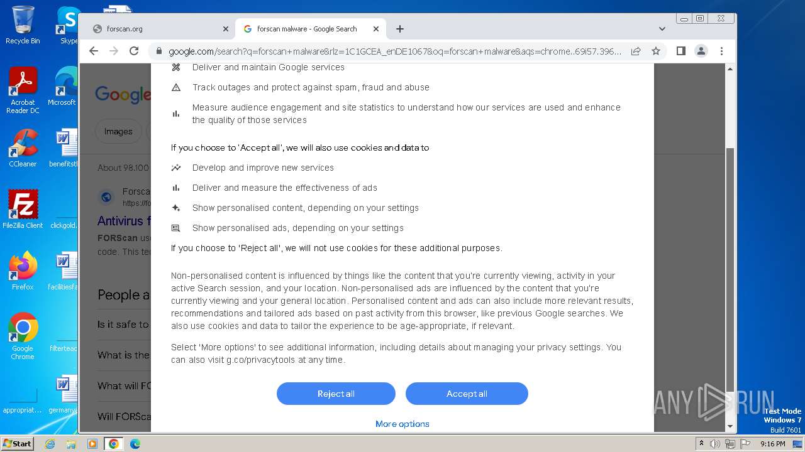Reload the current page
The width and height of the screenshot is (805, 452).
[x=134, y=51]
